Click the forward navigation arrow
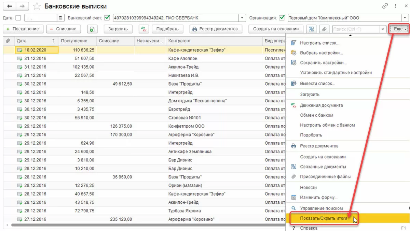The width and height of the screenshot is (410, 231). (22, 6)
